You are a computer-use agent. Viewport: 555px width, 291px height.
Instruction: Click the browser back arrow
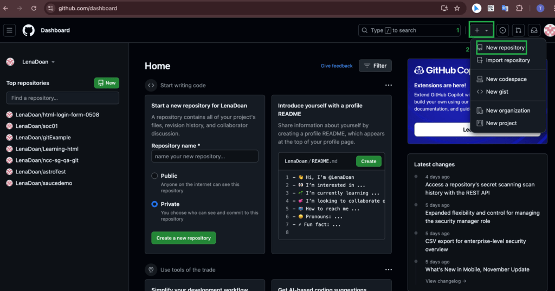(x=5, y=8)
